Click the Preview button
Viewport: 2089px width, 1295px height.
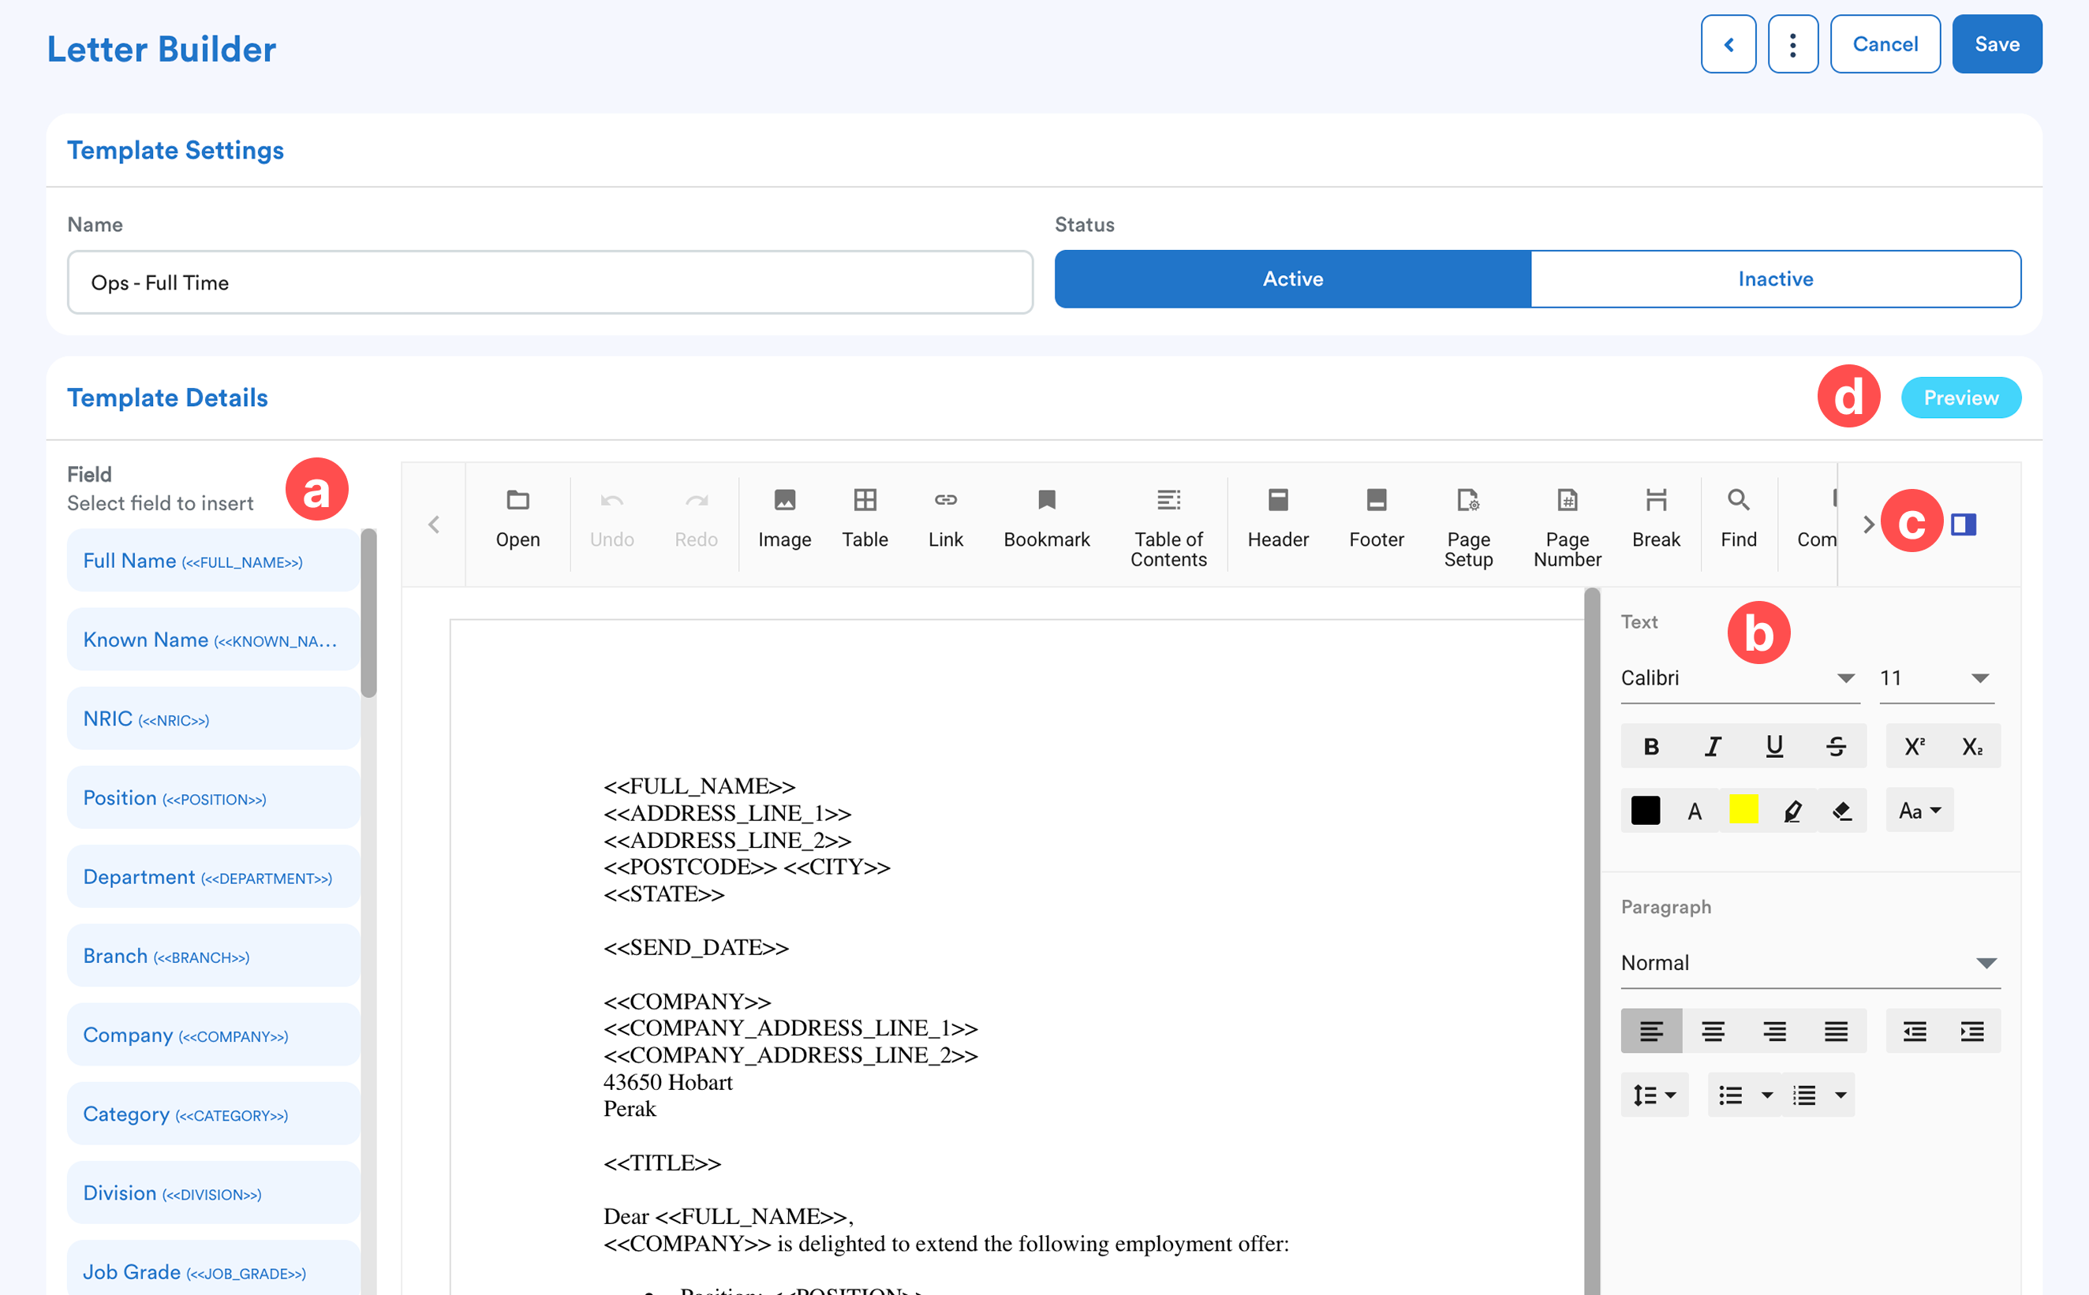click(x=1960, y=397)
